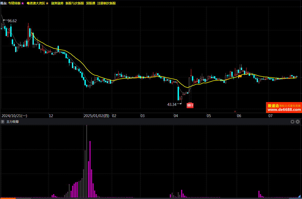Click the star beside 粤港澳大湾区
302x199 pixels.
47,3
